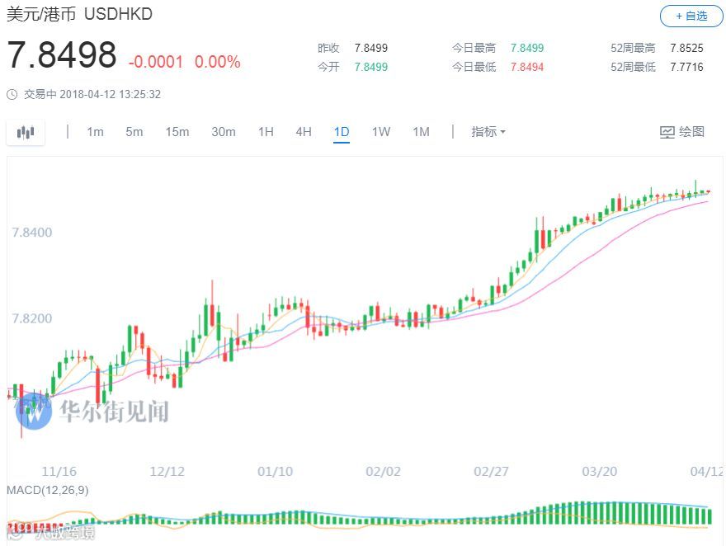Select the active 1D tab
Screen dimensions: 726x546
click(342, 132)
